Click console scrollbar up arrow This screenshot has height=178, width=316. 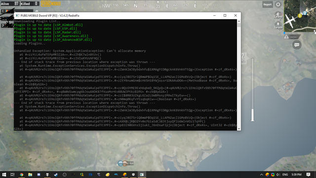[x=239, y=21]
